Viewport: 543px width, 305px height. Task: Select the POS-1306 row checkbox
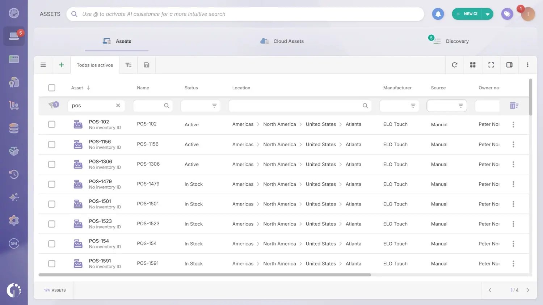pyautogui.click(x=52, y=164)
